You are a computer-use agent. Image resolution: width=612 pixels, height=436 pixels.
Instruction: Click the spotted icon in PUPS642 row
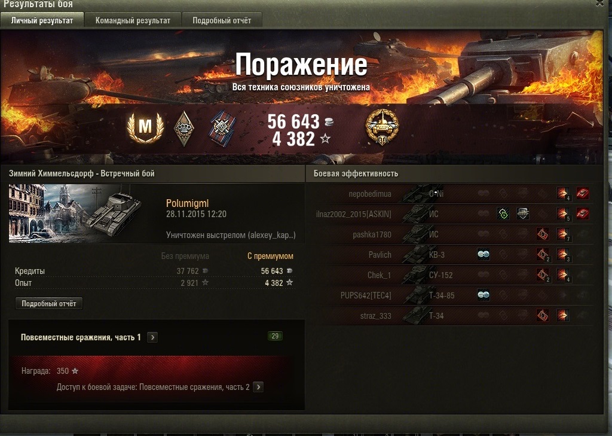coord(483,295)
